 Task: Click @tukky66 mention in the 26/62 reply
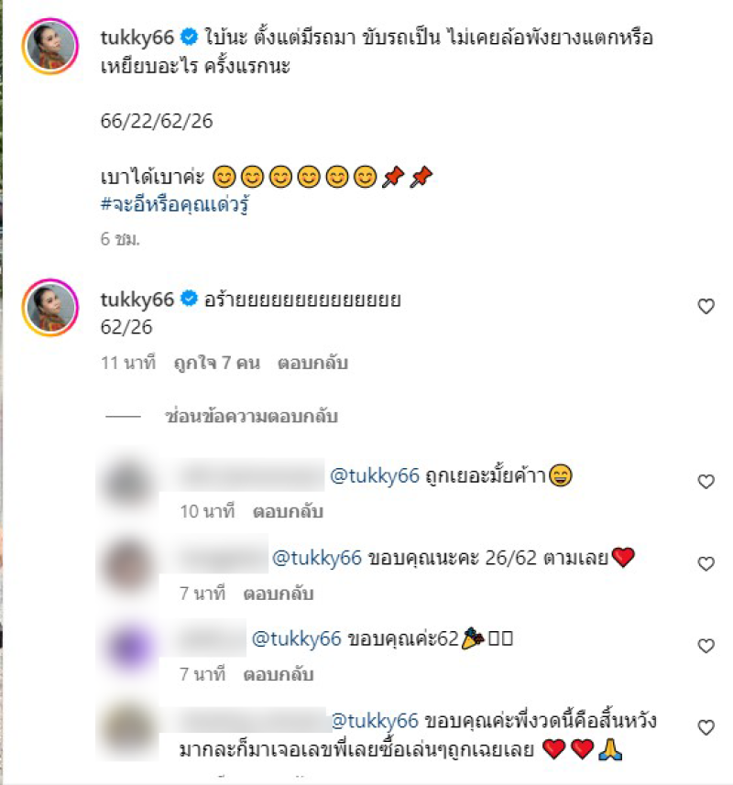coord(317,558)
